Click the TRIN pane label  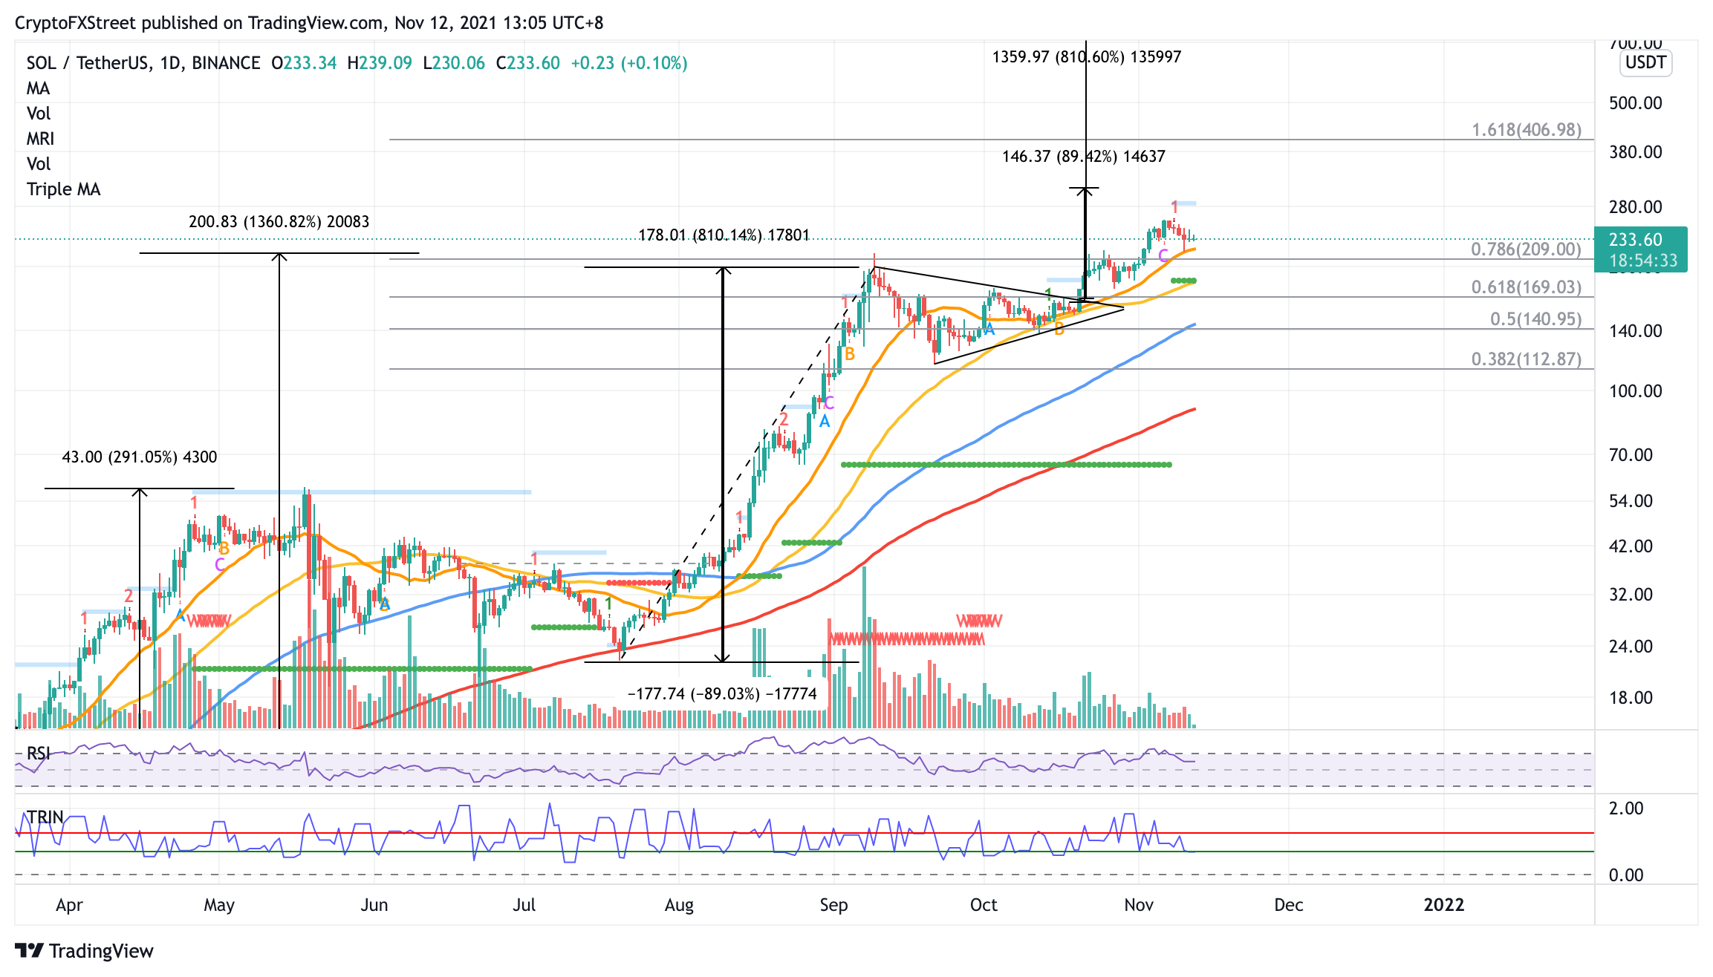(46, 817)
